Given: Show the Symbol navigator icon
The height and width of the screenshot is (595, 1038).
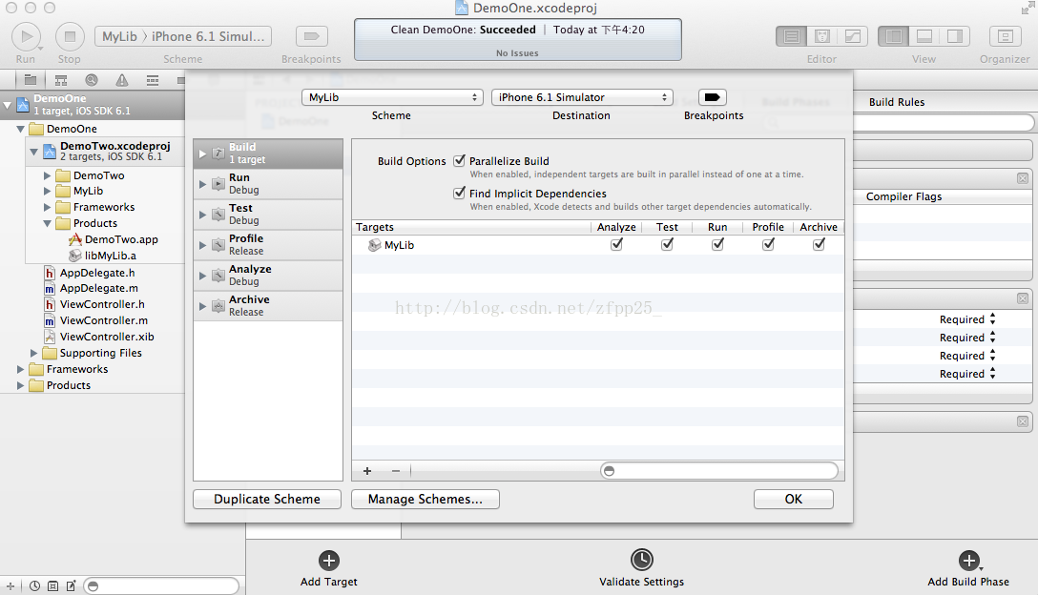Looking at the screenshot, I should click(61, 80).
